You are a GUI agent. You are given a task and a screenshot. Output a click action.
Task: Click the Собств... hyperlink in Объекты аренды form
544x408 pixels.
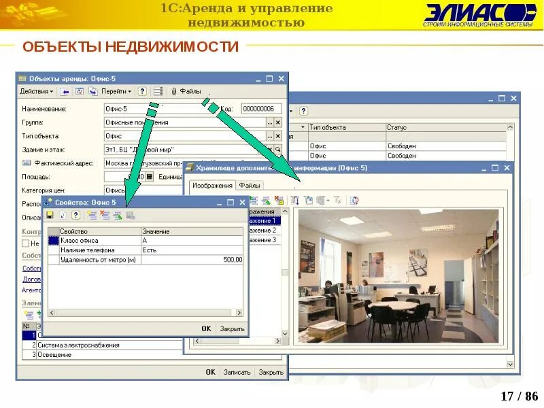point(31,268)
